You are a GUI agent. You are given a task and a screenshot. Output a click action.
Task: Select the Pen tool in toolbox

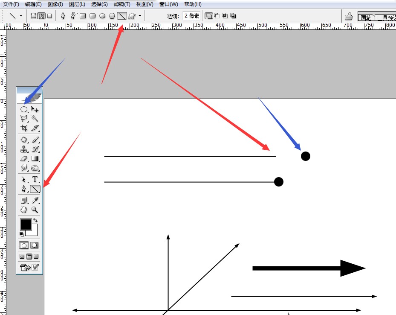click(x=24, y=189)
